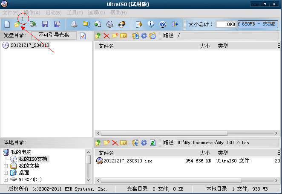Select 桌面 in local tree
The height and width of the screenshot is (194, 282).
pos(24,173)
